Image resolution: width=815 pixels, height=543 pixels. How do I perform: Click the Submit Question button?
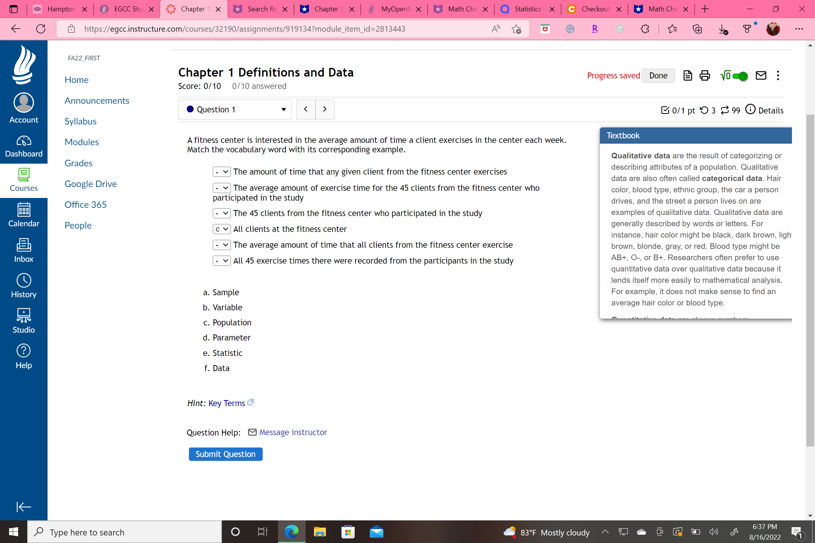click(225, 454)
